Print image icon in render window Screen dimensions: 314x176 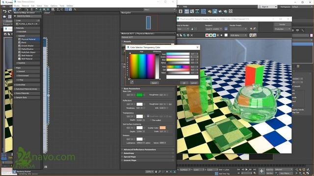pyautogui.click(x=188, y=35)
